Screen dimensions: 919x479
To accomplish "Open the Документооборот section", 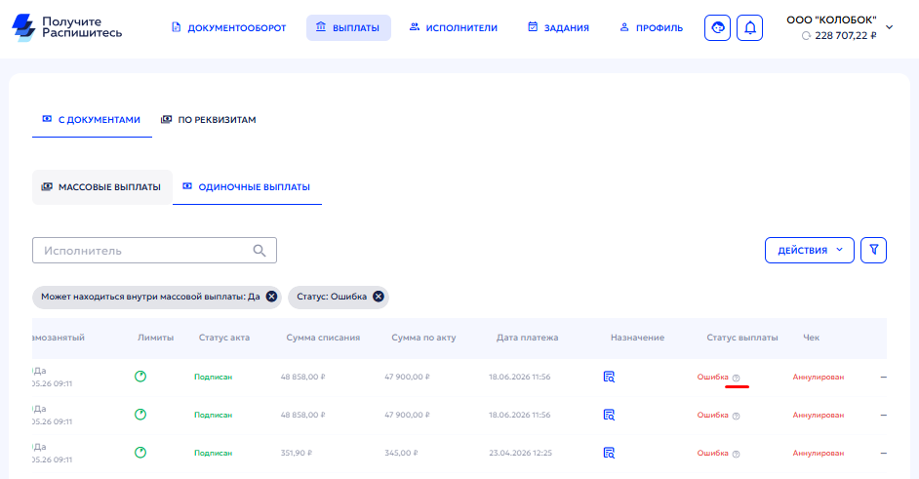I will tap(228, 27).
